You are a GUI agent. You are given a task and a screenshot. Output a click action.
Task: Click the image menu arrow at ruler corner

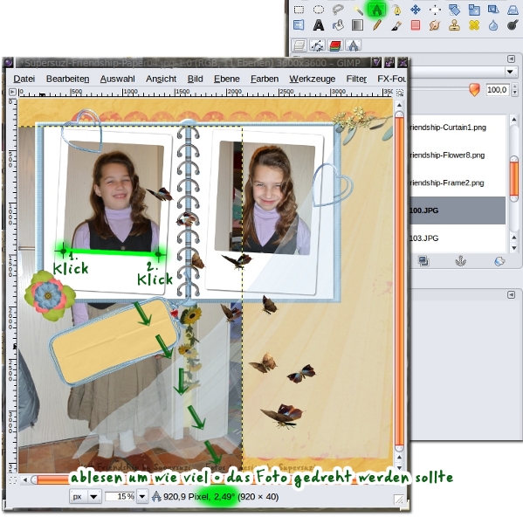(x=12, y=92)
